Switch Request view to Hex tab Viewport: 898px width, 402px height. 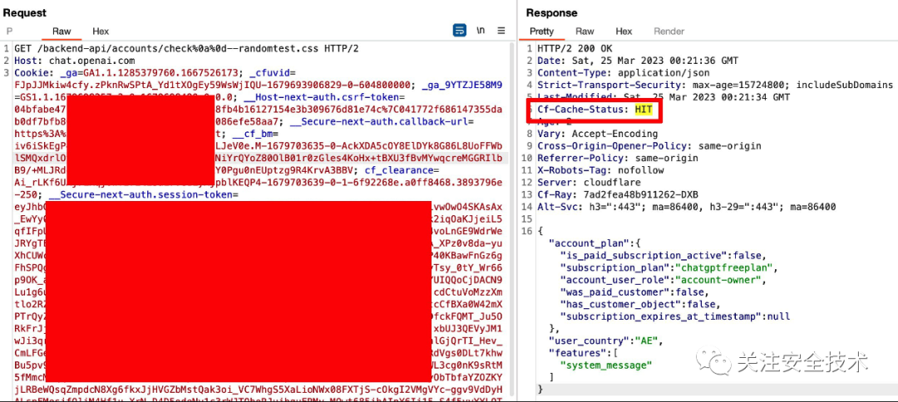pyautogui.click(x=101, y=31)
